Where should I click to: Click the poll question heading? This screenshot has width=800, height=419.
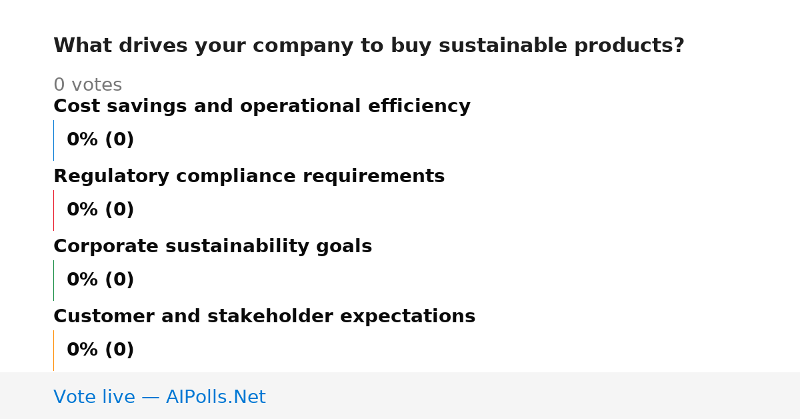point(369,46)
